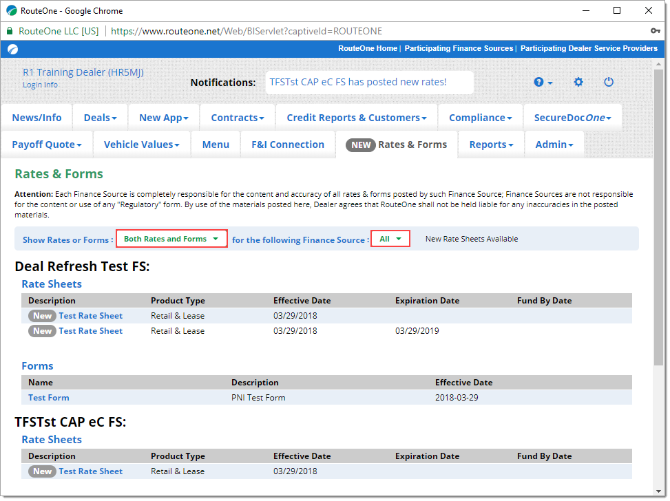Open Participating Dealer Service Providers link
Viewport: 670px width, 501px height.
pos(589,48)
